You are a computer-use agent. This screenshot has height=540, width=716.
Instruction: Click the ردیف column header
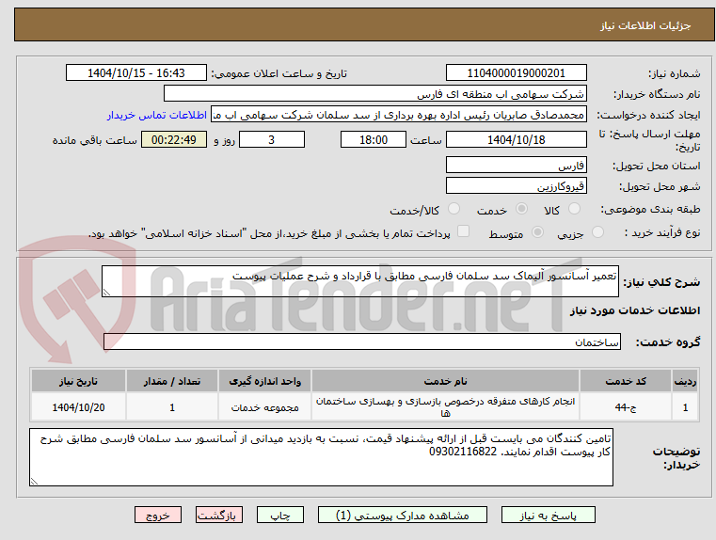(x=685, y=381)
